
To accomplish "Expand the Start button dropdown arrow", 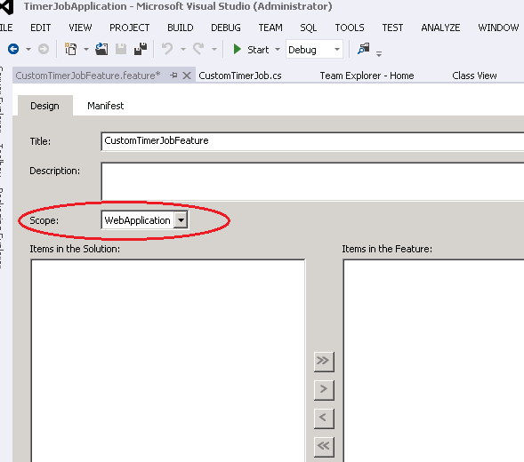I will pyautogui.click(x=278, y=50).
